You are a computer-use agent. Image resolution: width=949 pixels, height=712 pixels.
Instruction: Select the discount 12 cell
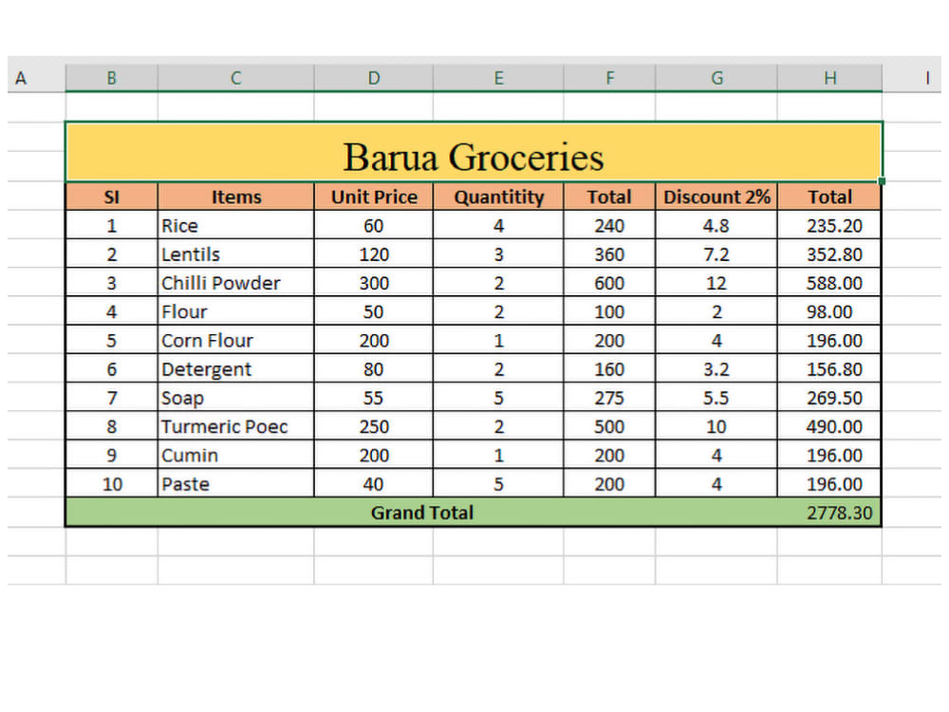click(x=716, y=283)
